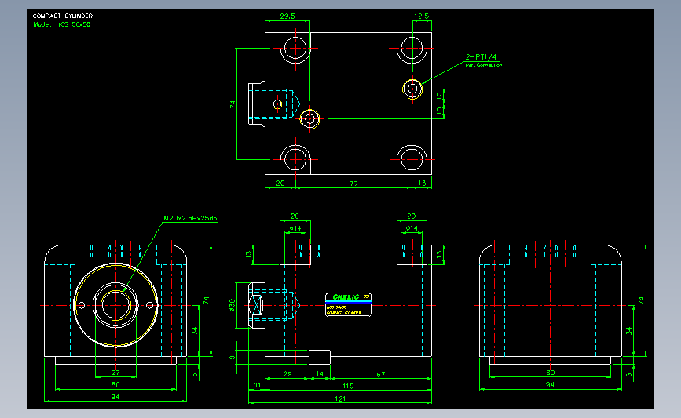Click the 121 overall length dimension

340,398
